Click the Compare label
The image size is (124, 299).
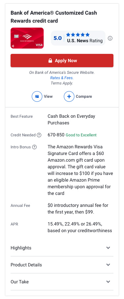(84, 96)
